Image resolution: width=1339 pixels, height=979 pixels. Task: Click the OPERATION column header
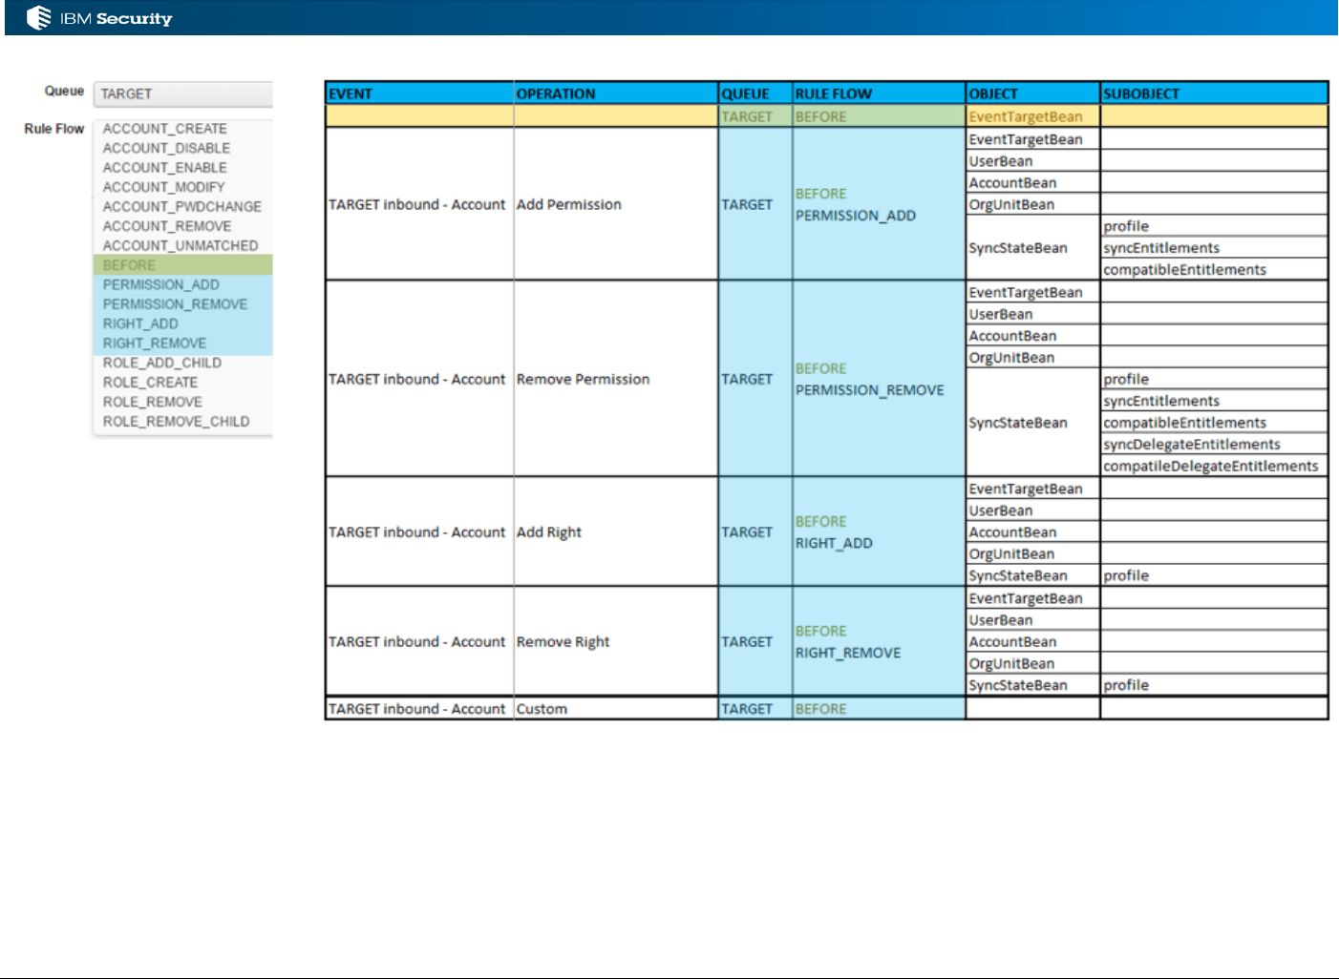(x=616, y=94)
